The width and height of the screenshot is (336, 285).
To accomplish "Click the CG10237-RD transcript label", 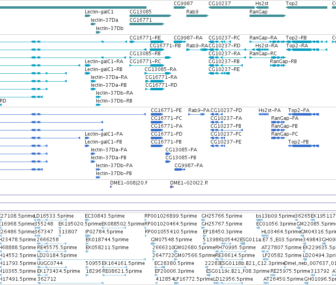I will pos(224,46).
